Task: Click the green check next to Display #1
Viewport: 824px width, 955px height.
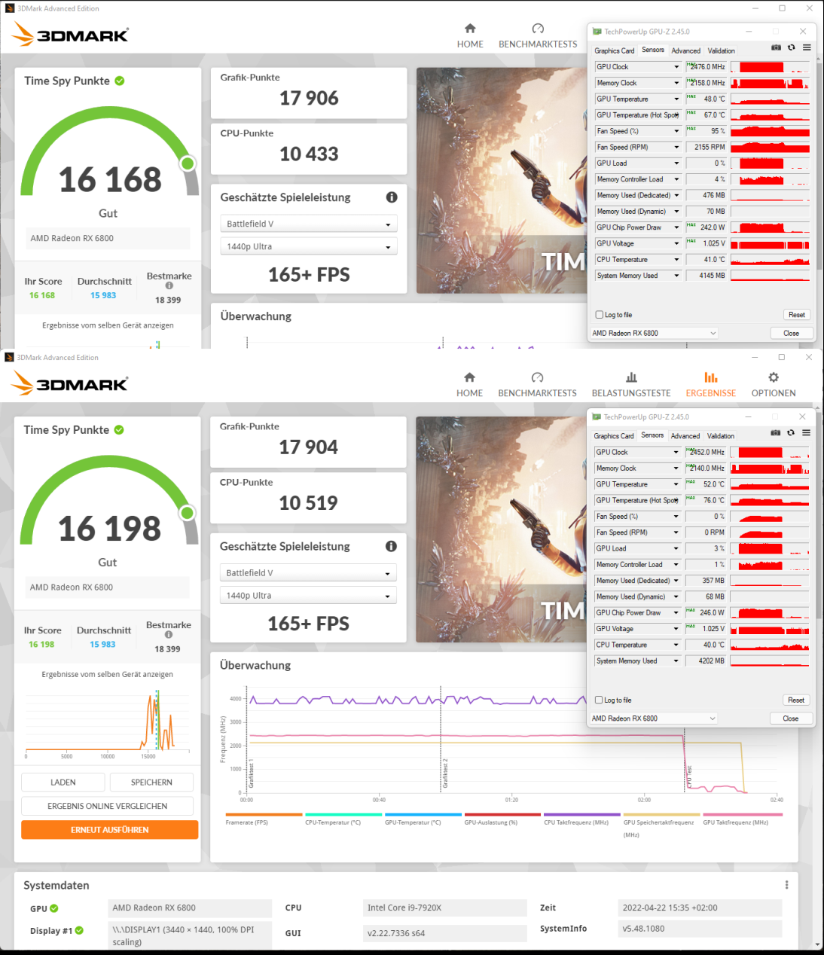Action: tap(79, 931)
